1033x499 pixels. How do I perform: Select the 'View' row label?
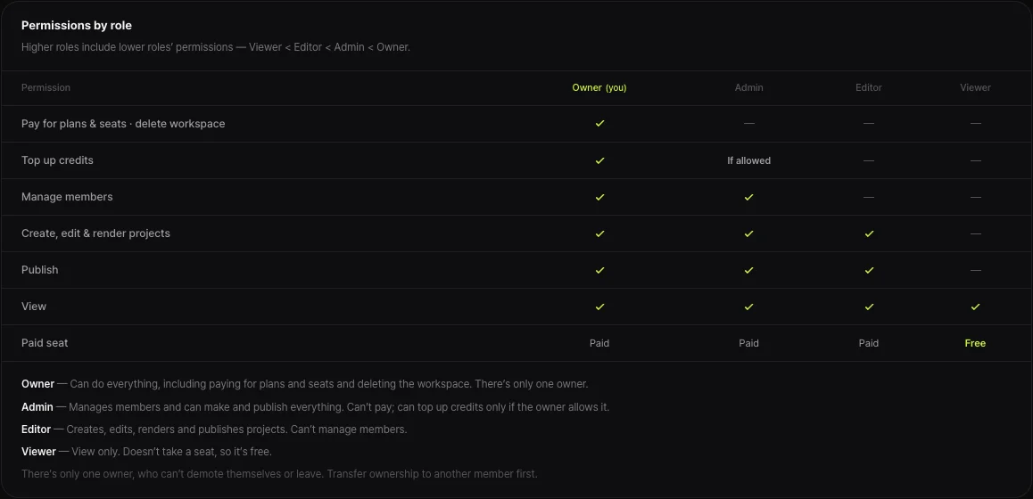pos(34,307)
